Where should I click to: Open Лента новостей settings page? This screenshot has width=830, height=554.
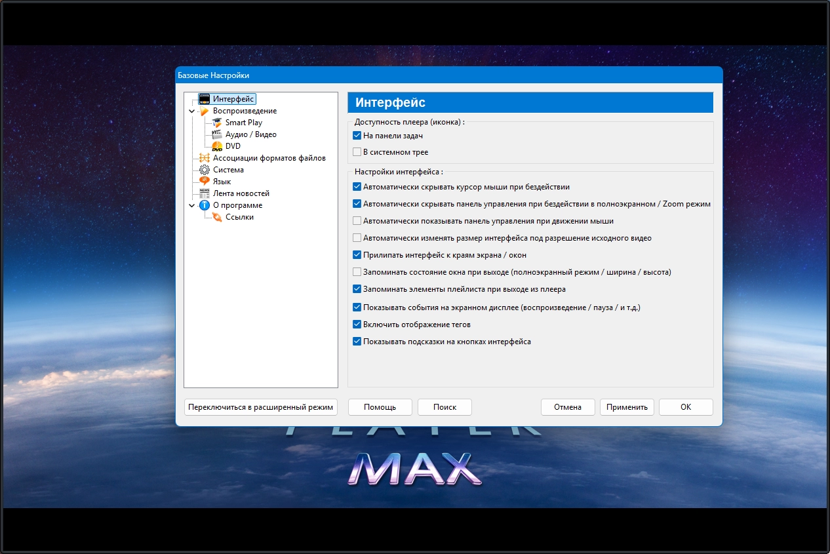241,193
